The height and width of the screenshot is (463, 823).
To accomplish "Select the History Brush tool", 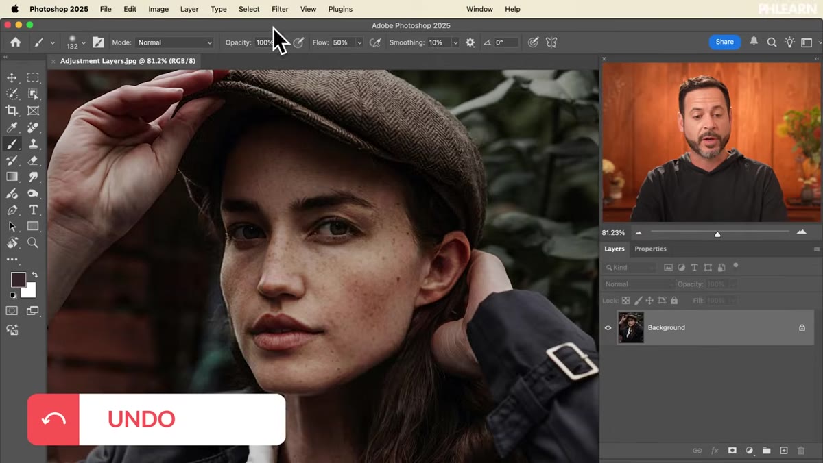I will point(12,160).
